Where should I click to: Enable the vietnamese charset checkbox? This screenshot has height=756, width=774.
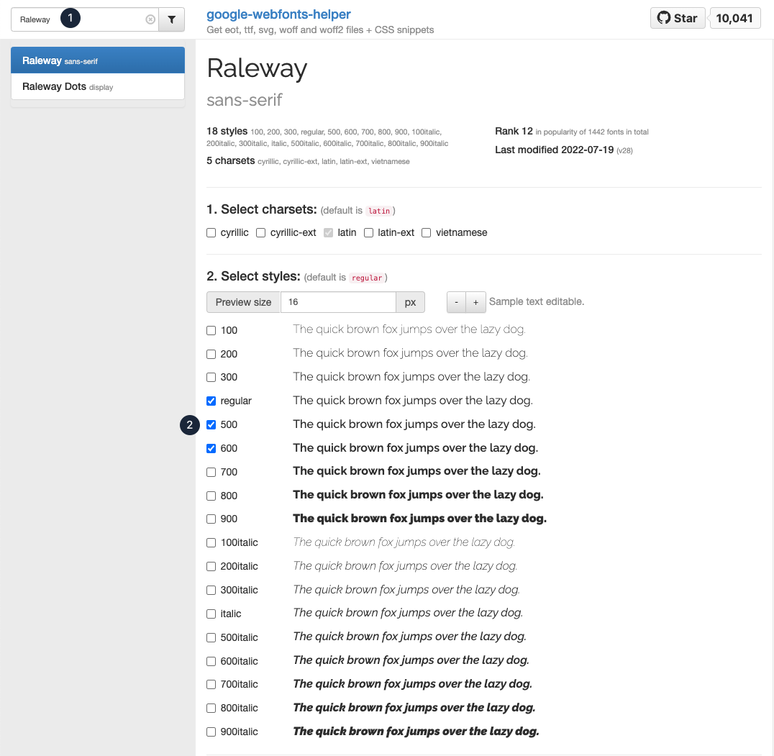427,233
